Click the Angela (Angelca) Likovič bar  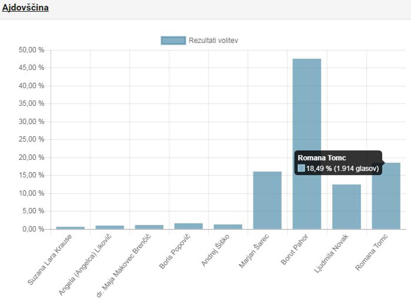(x=110, y=227)
